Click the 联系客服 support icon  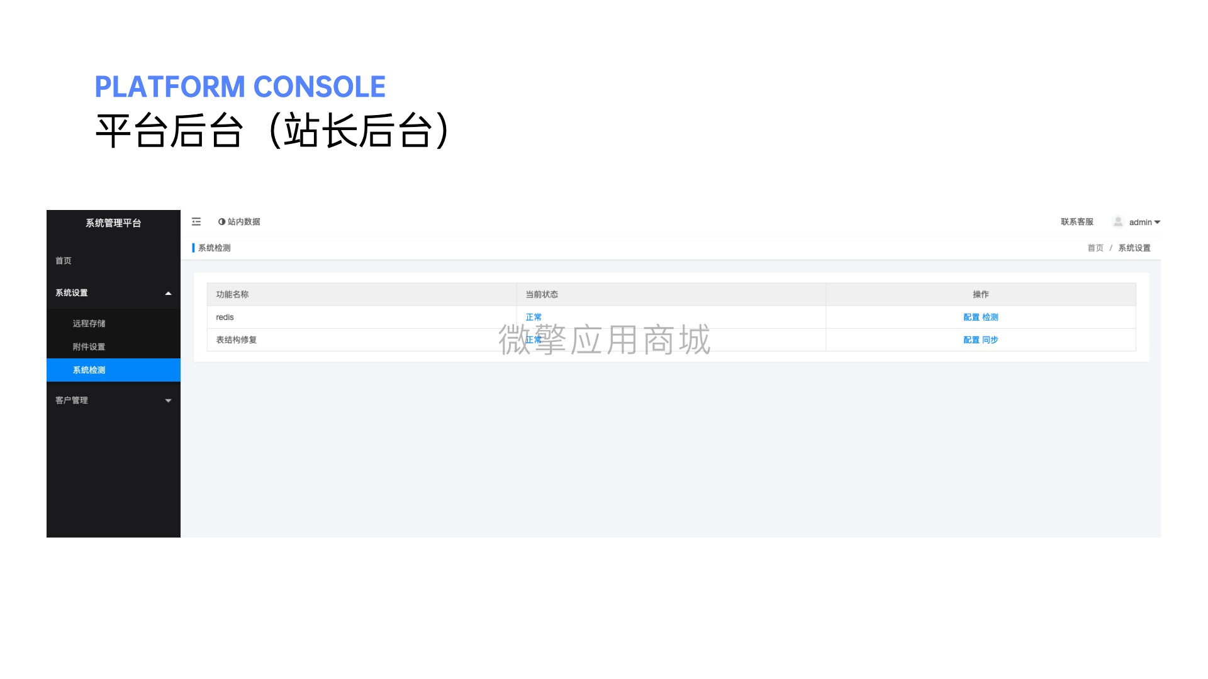tap(1076, 221)
